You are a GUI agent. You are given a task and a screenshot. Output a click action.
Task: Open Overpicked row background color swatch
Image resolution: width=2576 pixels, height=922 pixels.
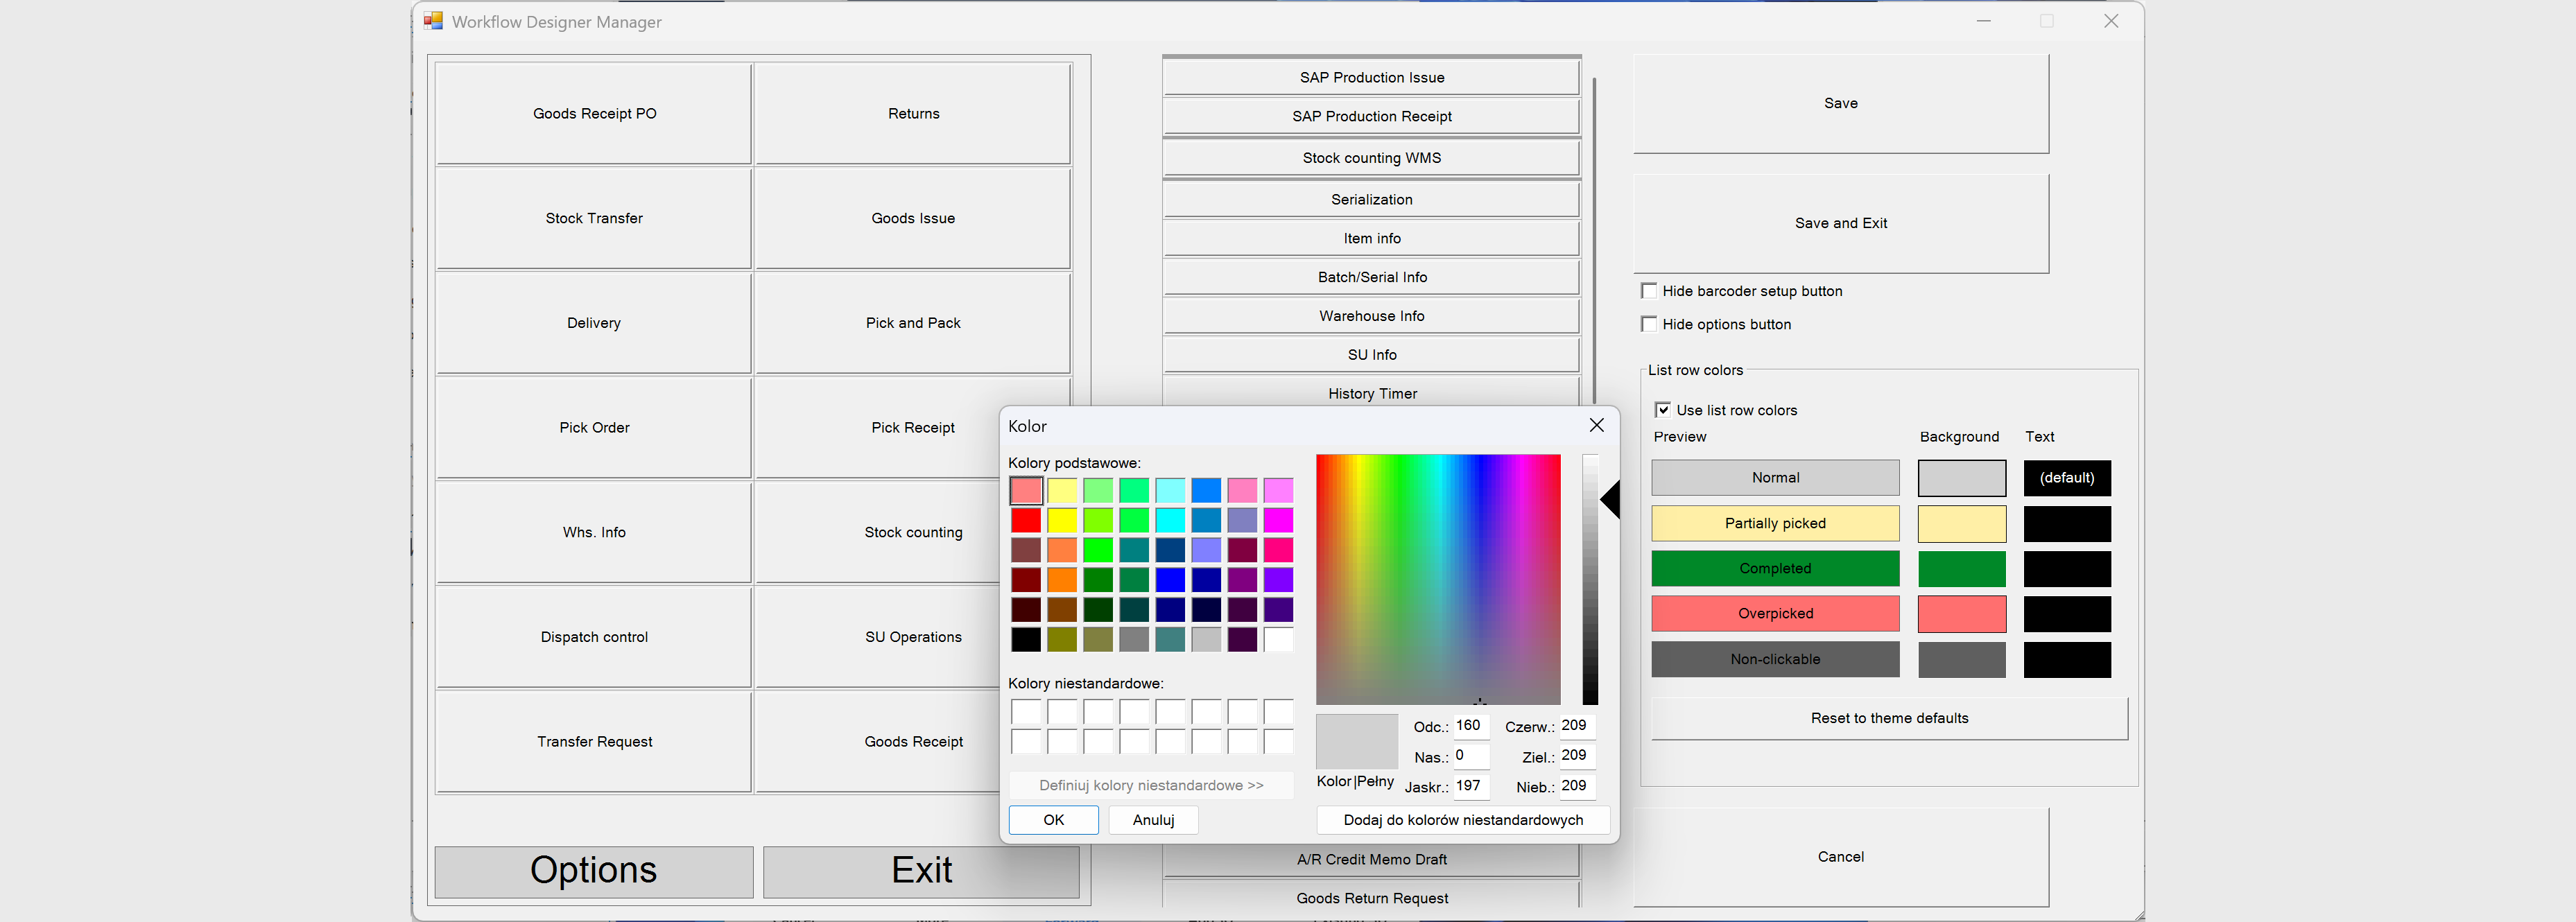pos(1961,614)
